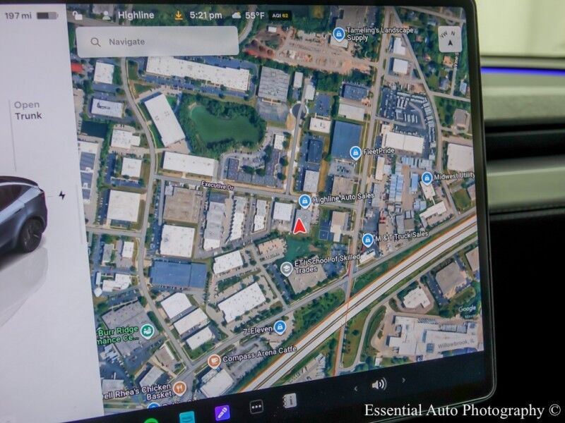The image size is (565, 423).
Task: Select Highline Auto Sales map pin
Action: pos(305,202)
